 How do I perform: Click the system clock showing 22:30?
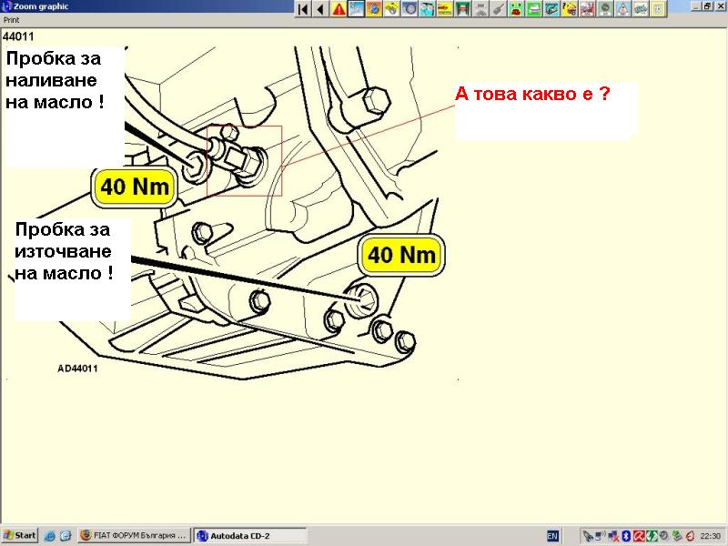711,536
